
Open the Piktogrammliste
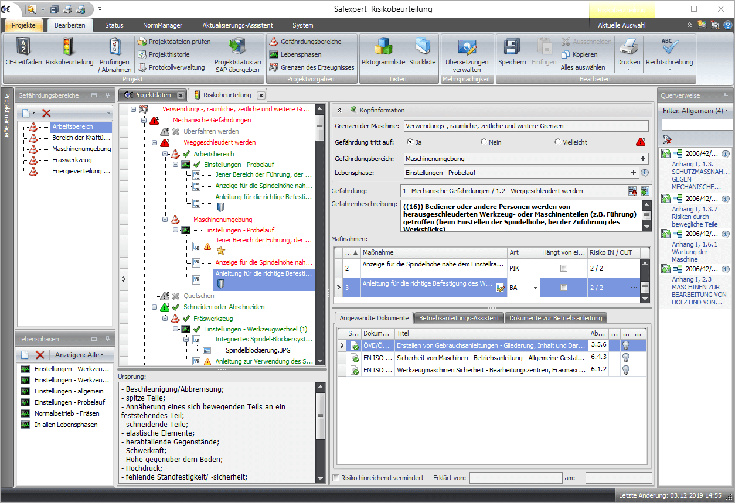383,47
